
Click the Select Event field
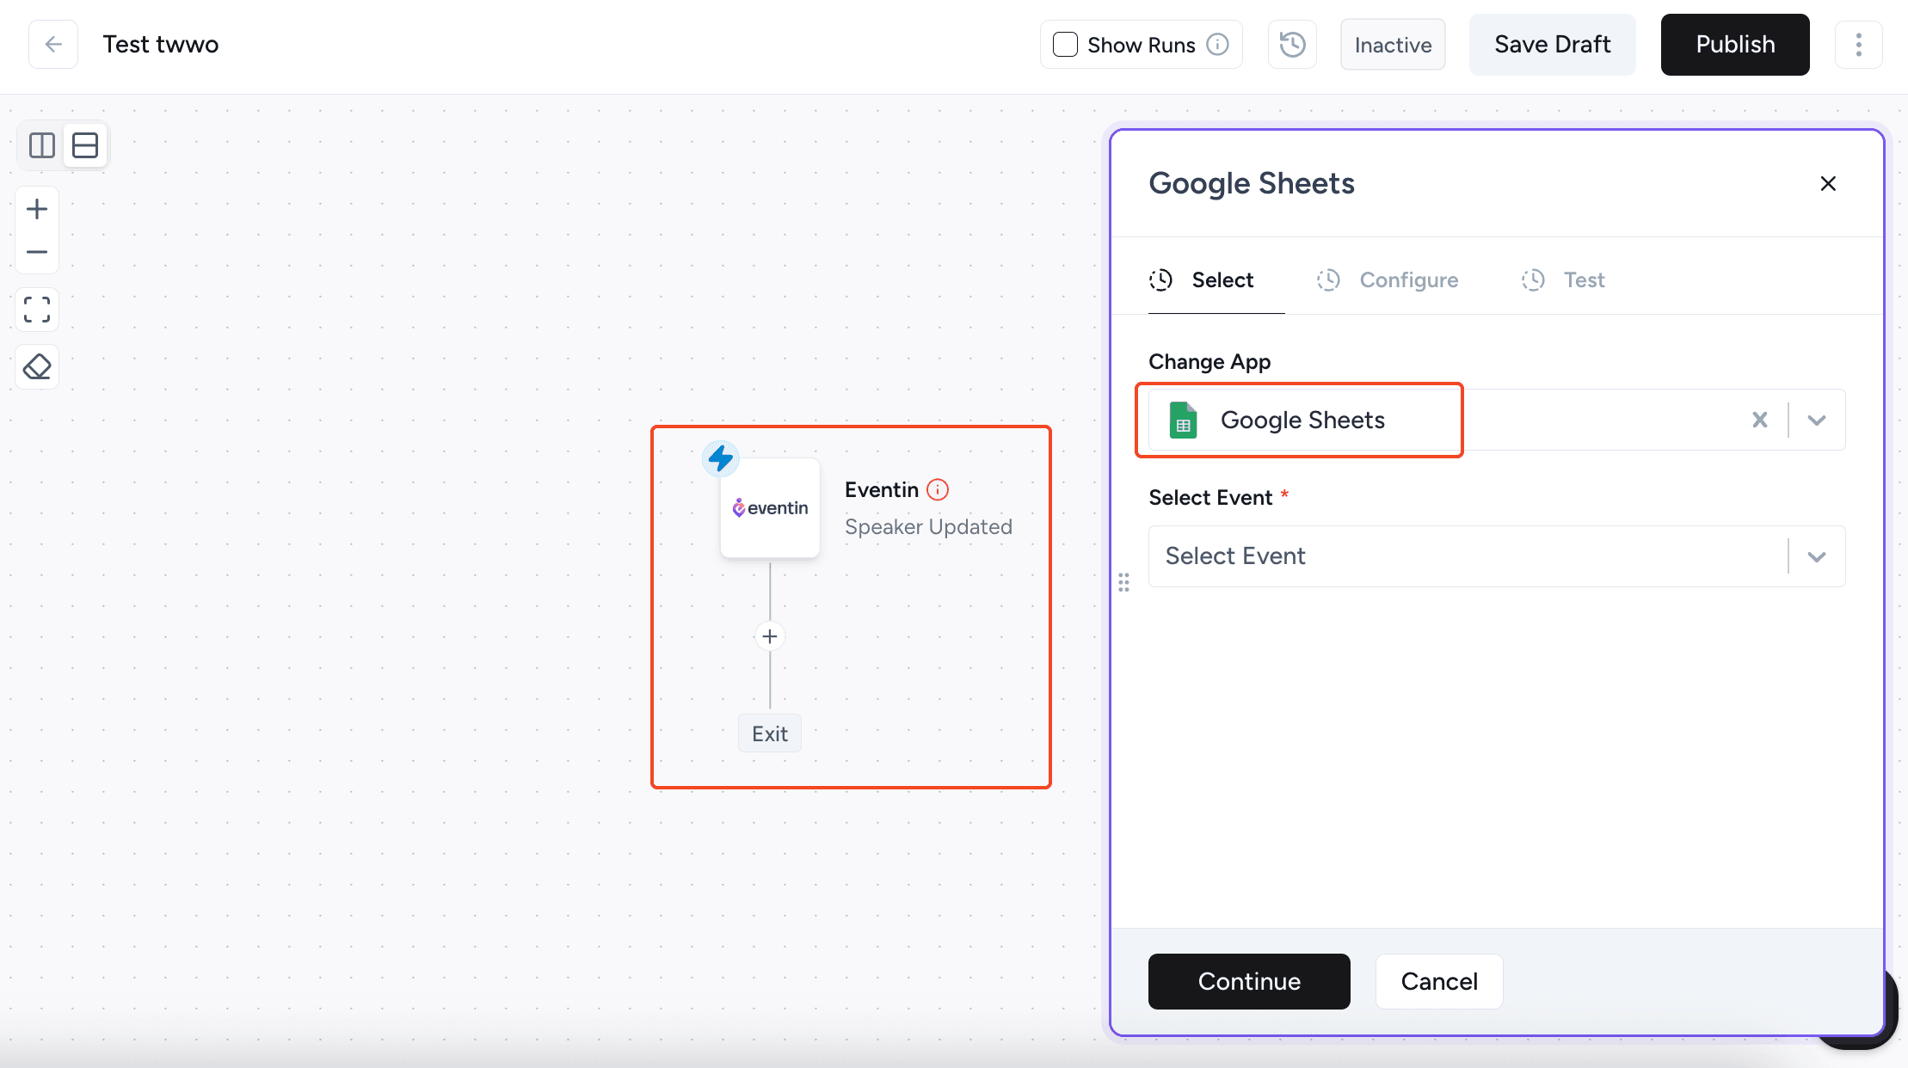(x=1497, y=556)
